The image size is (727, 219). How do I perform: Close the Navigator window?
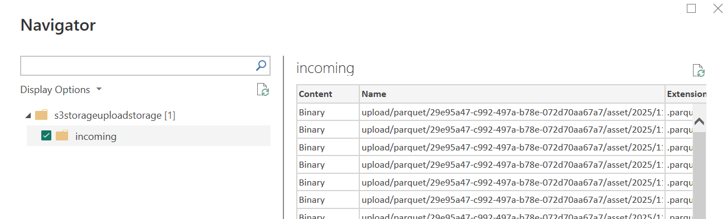pos(718,8)
